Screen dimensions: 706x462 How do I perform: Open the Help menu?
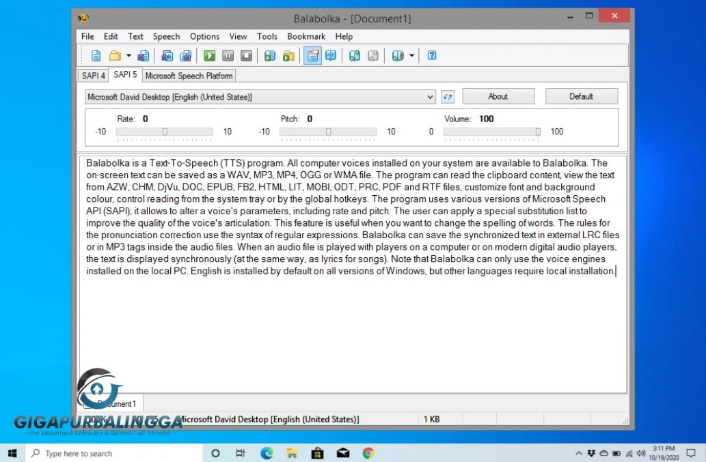344,36
